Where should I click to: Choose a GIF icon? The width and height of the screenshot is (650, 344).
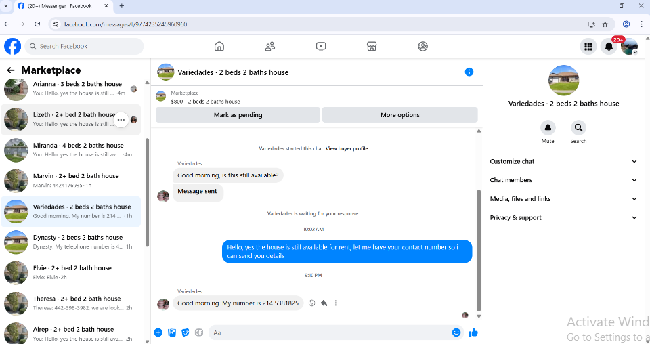(199, 332)
